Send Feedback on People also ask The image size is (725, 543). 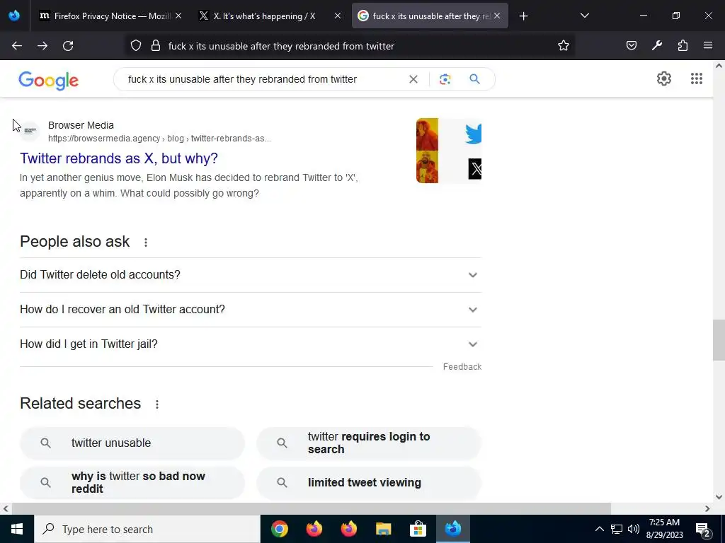[462, 367]
